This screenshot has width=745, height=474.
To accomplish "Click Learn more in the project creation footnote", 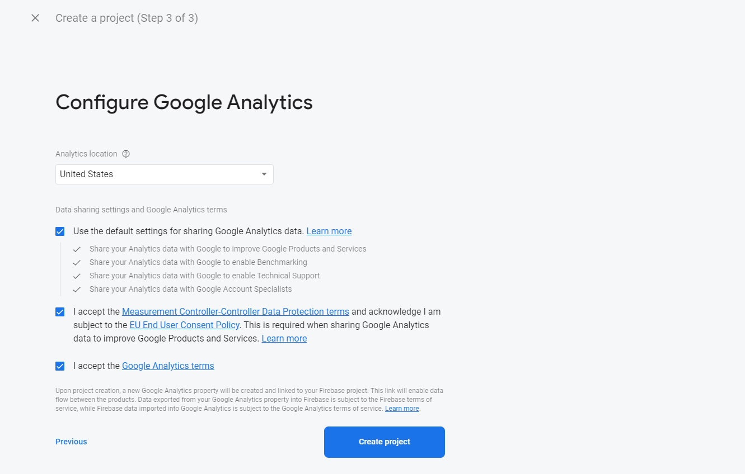I will tap(402, 409).
